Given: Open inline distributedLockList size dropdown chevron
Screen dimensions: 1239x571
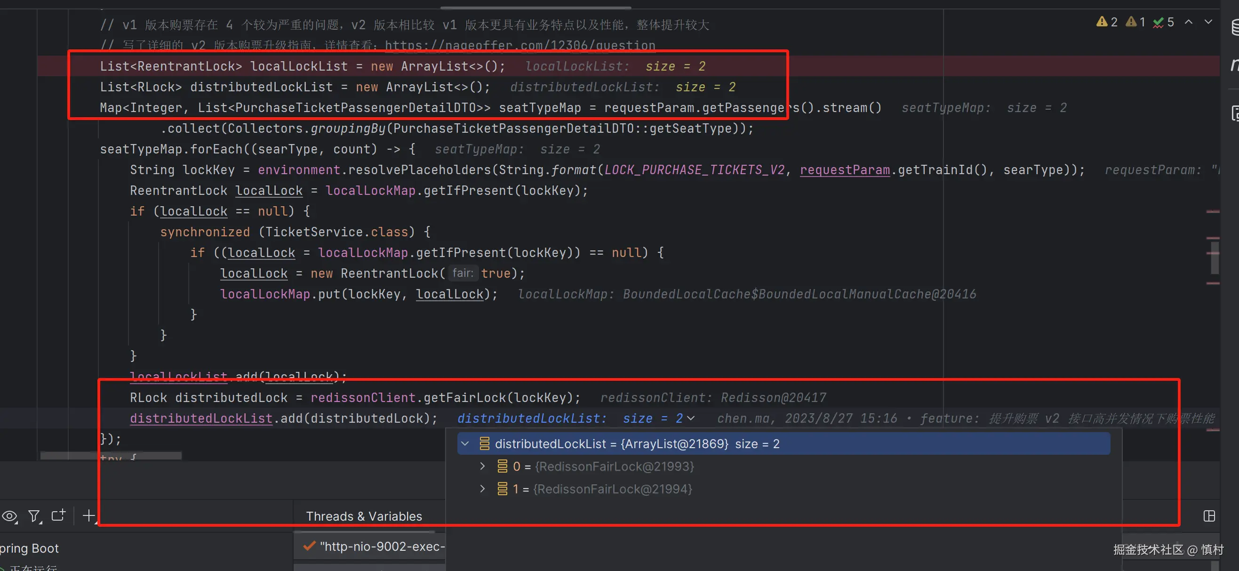Looking at the screenshot, I should tap(691, 418).
